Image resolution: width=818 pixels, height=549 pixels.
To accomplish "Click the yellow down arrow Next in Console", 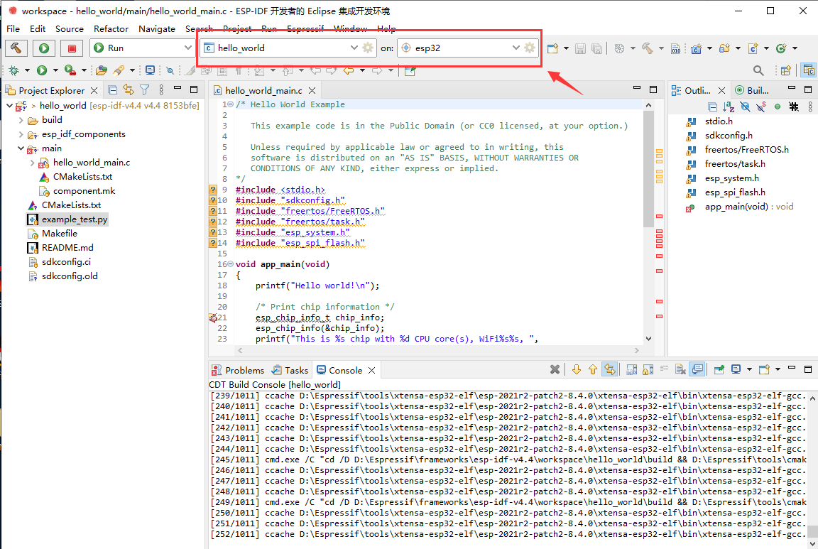I will tap(577, 369).
